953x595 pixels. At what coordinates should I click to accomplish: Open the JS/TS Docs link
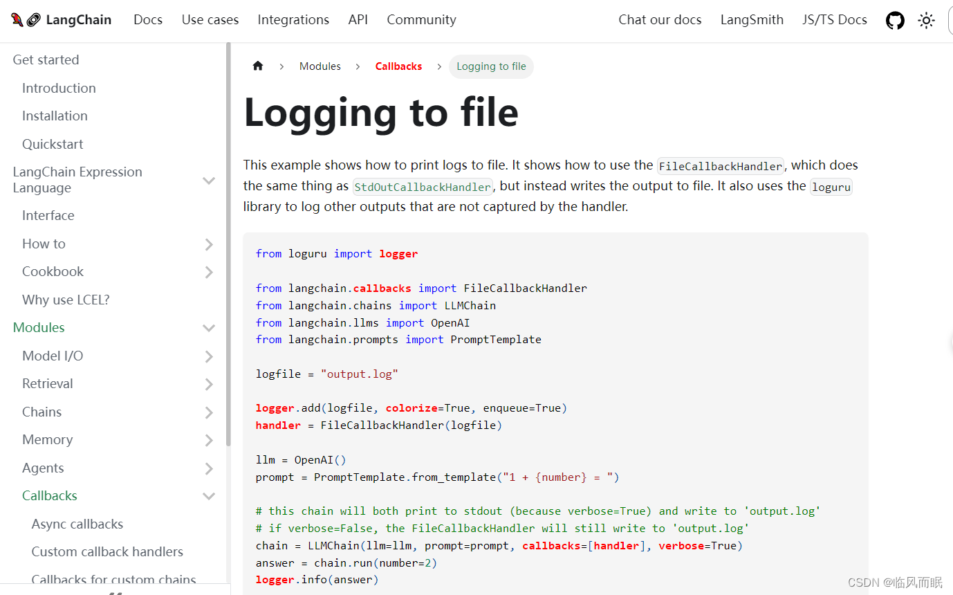(x=835, y=20)
